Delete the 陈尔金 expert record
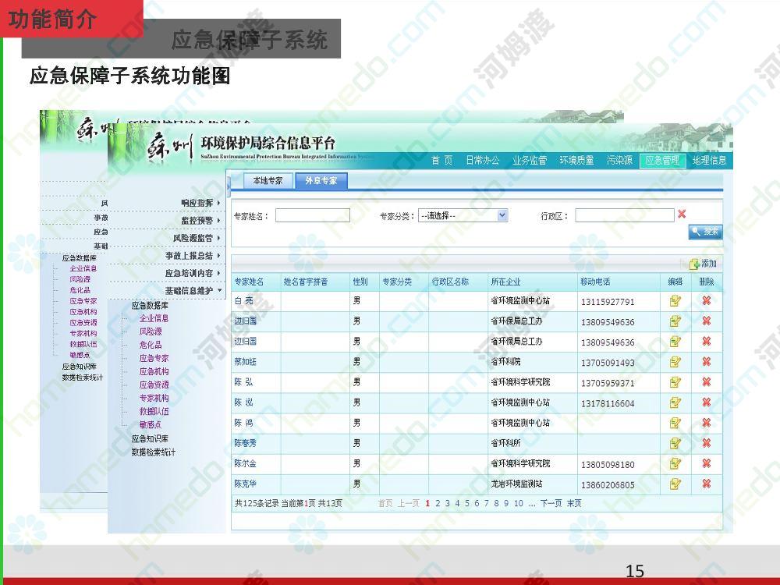780x585 pixels. point(706,463)
